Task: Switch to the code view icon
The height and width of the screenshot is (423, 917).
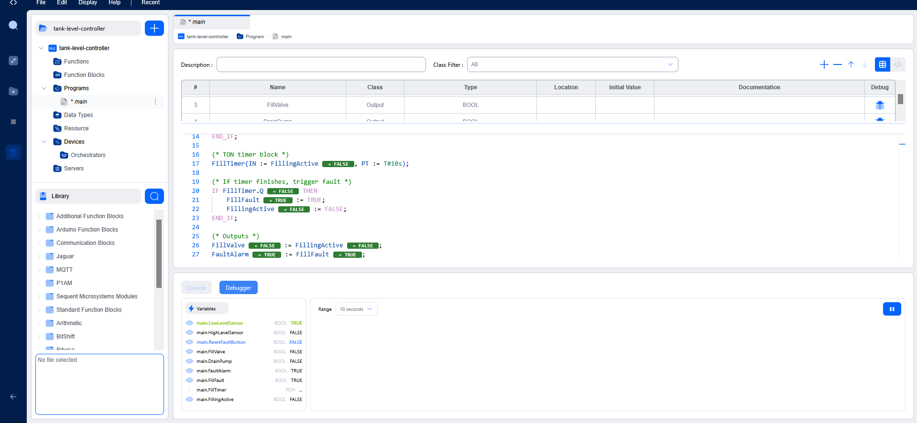Action: (x=898, y=64)
